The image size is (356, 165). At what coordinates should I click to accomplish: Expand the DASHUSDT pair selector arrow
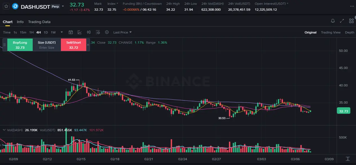[x=63, y=6]
